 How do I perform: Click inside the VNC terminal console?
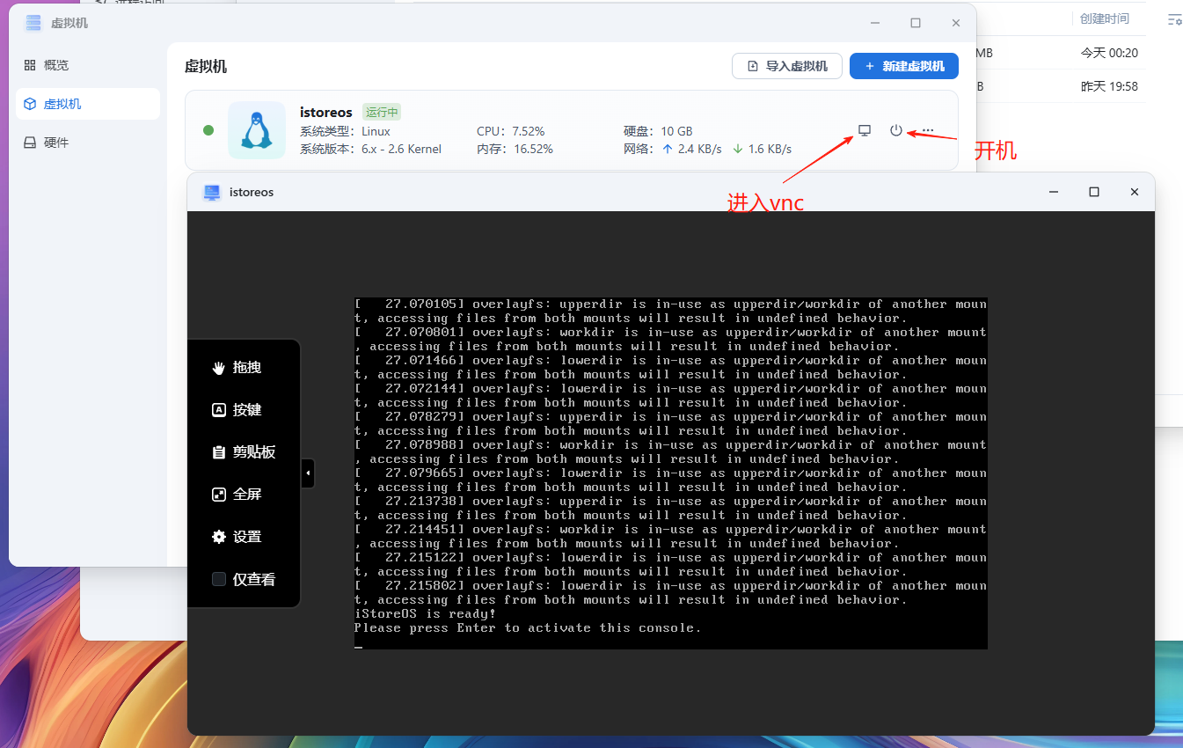coord(670,473)
